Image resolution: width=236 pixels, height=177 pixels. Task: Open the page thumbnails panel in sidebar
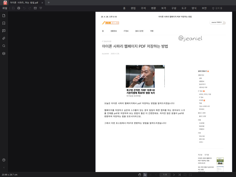click(x=4, y=16)
